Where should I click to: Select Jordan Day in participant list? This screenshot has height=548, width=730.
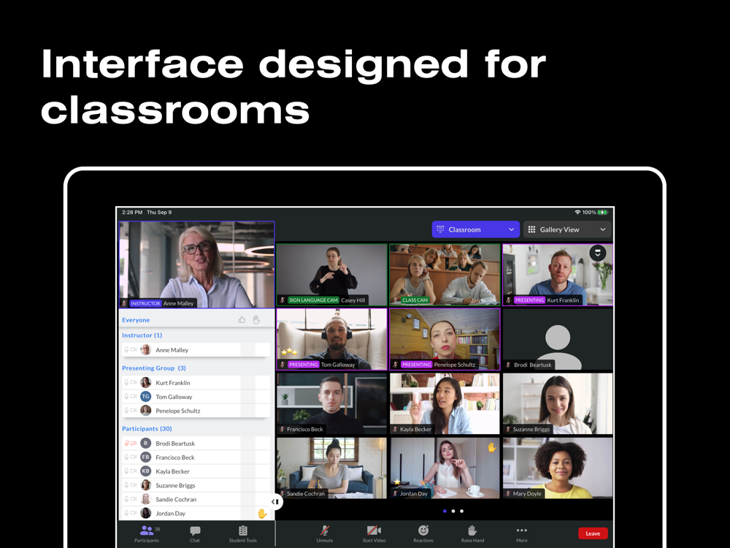click(196, 513)
